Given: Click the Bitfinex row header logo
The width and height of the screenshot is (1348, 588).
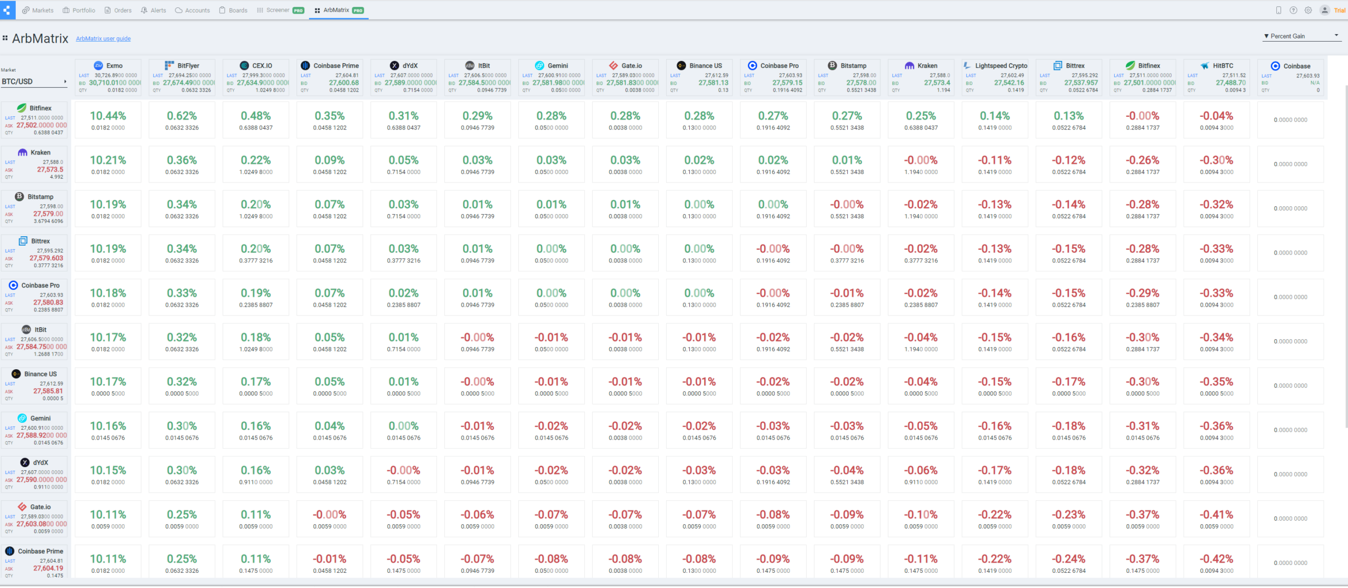Looking at the screenshot, I should [22, 108].
